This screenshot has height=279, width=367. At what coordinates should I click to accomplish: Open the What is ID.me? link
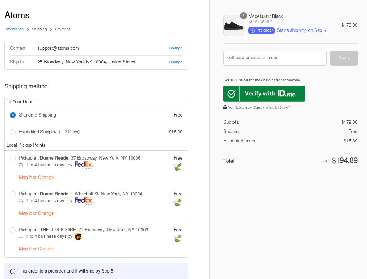pos(278,107)
